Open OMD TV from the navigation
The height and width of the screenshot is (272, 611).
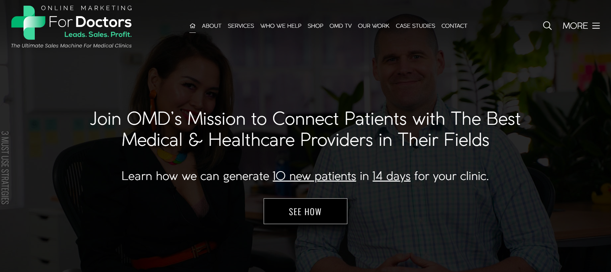(340, 26)
